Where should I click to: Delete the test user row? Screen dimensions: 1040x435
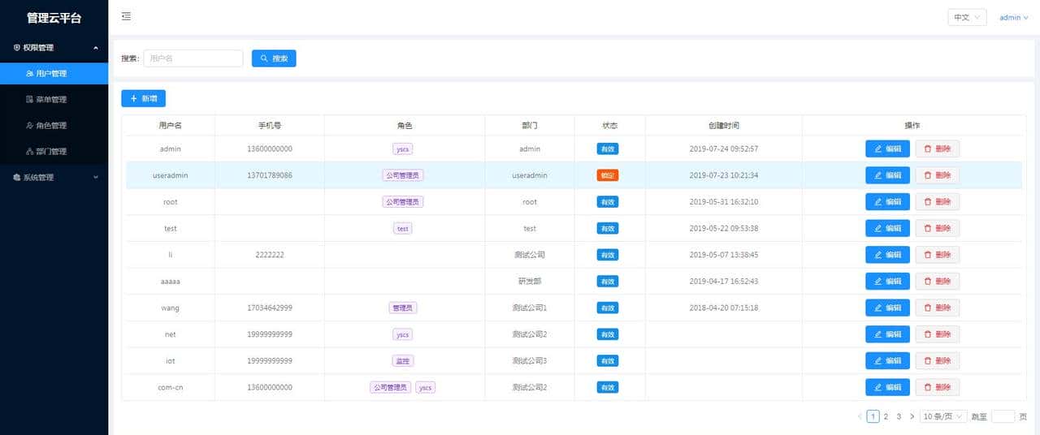(x=937, y=228)
